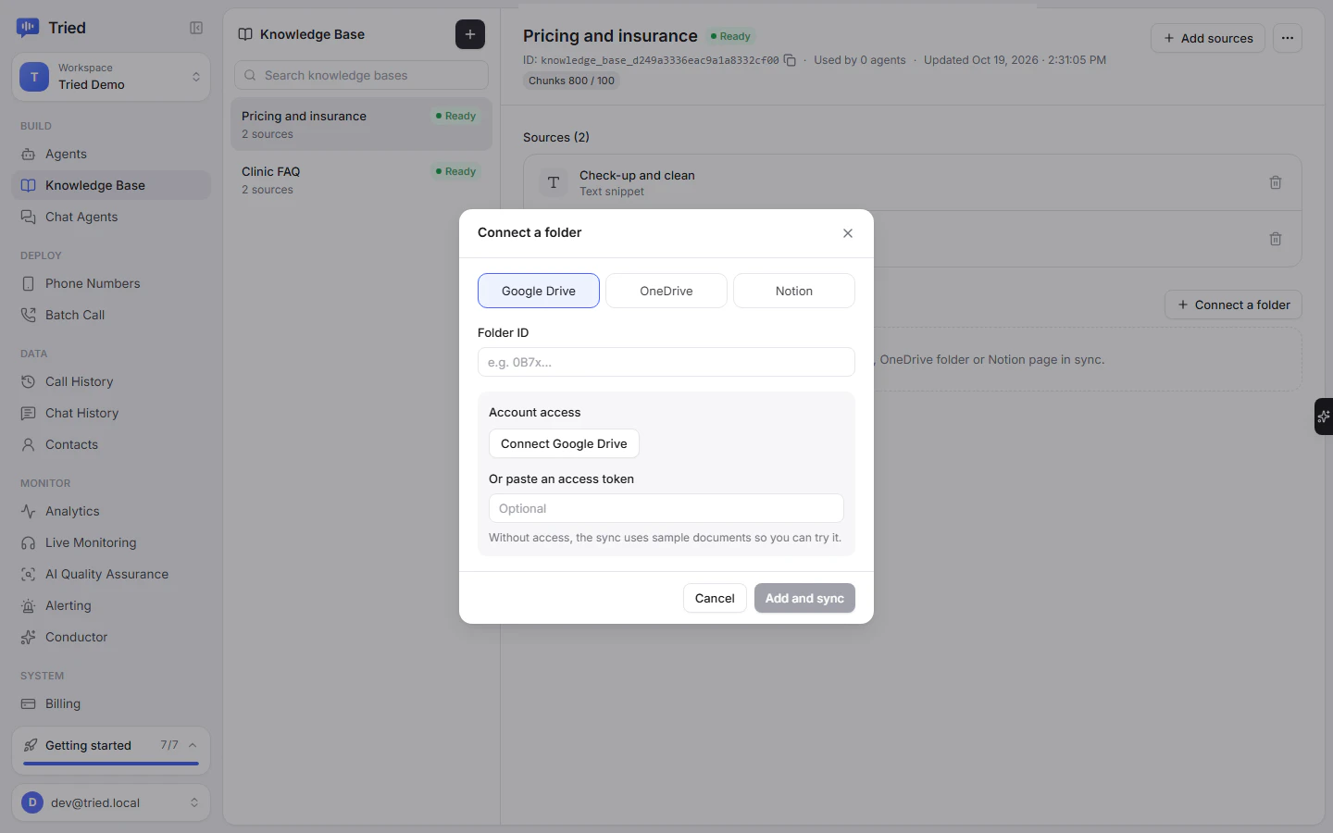Click Add and sync button
The height and width of the screenshot is (833, 1333).
coord(804,598)
